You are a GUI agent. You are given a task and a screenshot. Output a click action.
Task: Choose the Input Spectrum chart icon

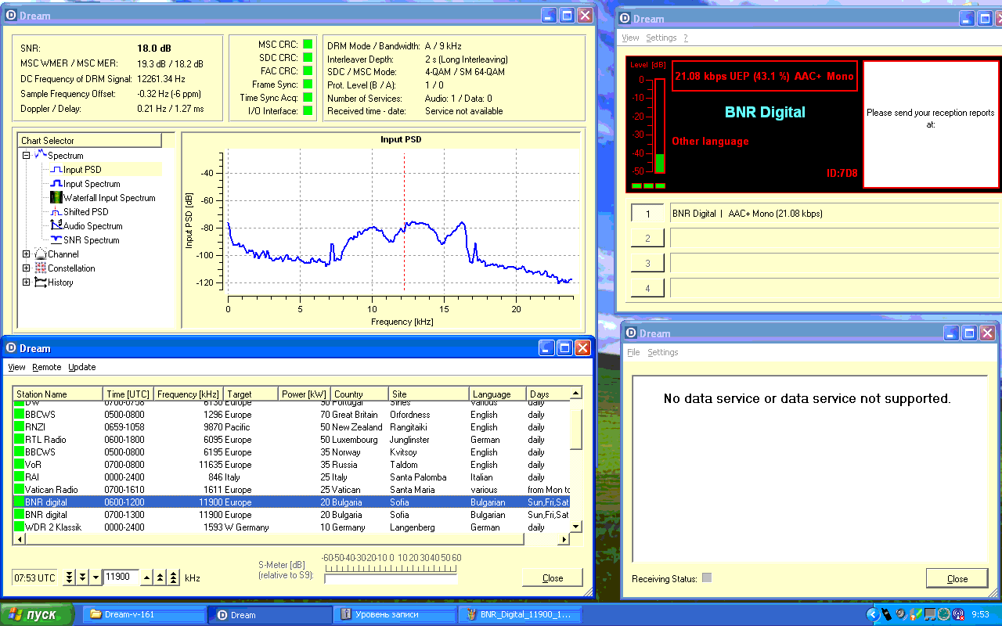(x=56, y=184)
